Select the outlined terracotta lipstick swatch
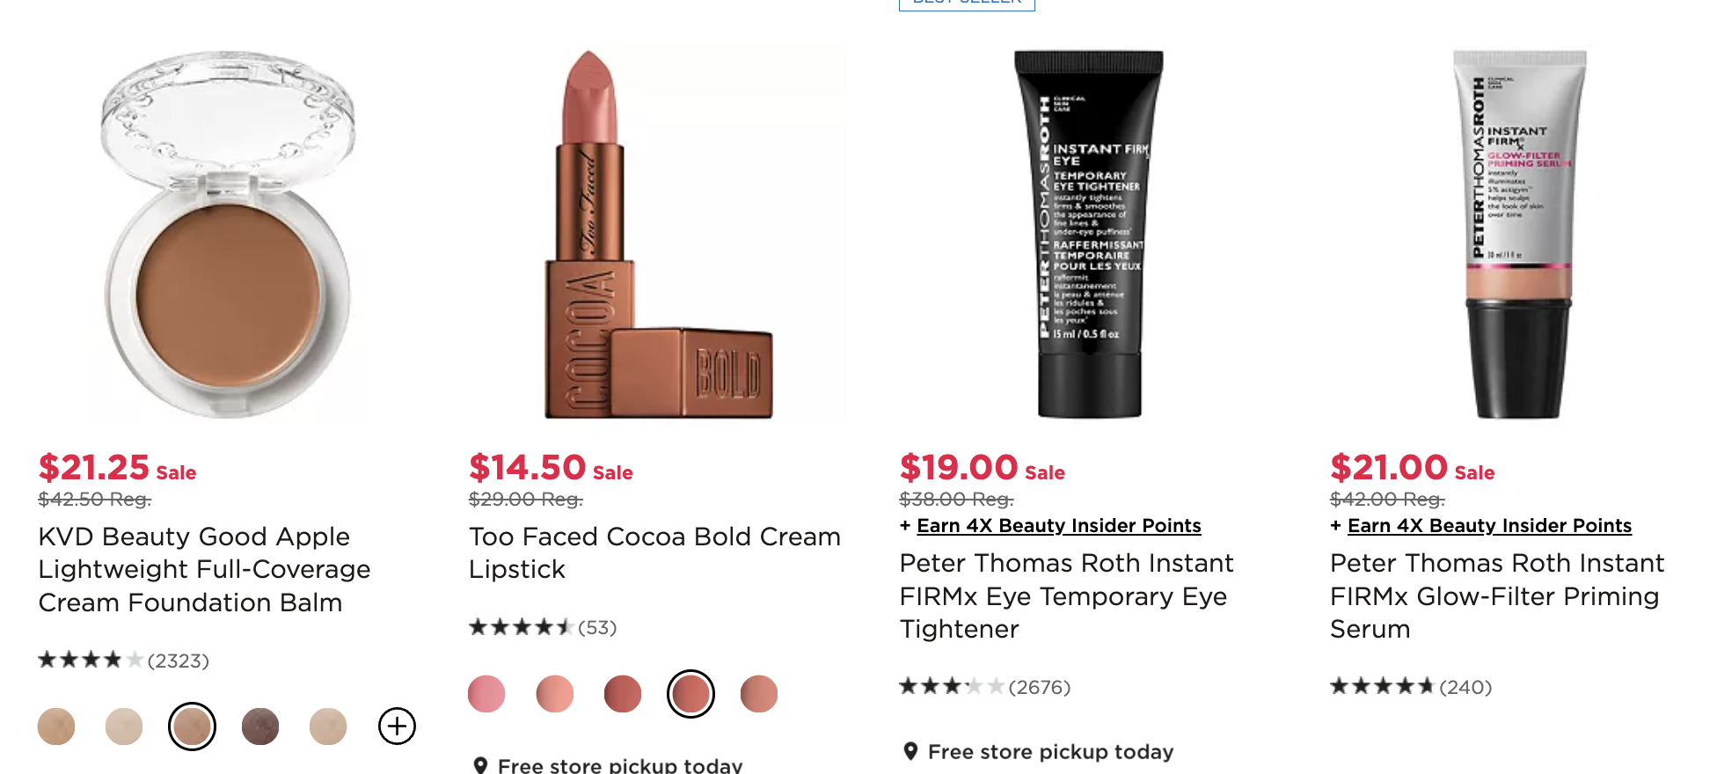This screenshot has width=1717, height=774. click(690, 694)
